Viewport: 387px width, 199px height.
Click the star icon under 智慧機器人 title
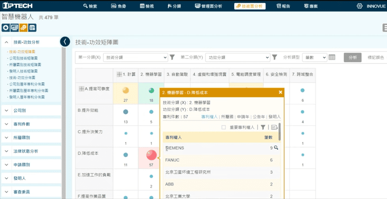point(5,28)
